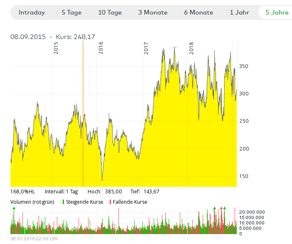Screen dimensions: 292x244
Task: Choose the 6 Monate period
Action: (x=199, y=12)
